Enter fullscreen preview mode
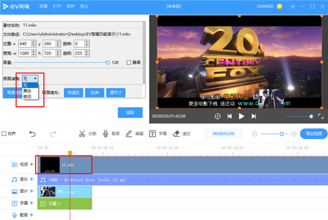Viewport: 328px width, 220px height. 320,116
